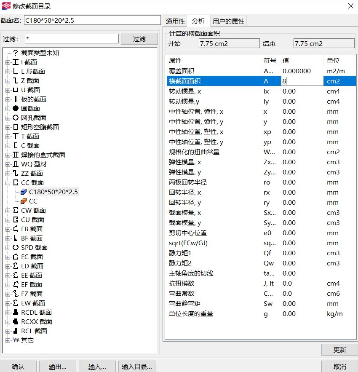Screen dimensions: 358x372
Task: Switch to the 通用性 tab
Action: point(175,21)
